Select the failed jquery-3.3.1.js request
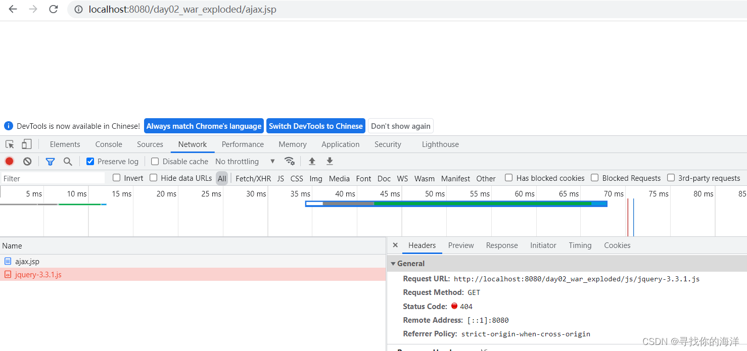The width and height of the screenshot is (747, 351). point(193,274)
